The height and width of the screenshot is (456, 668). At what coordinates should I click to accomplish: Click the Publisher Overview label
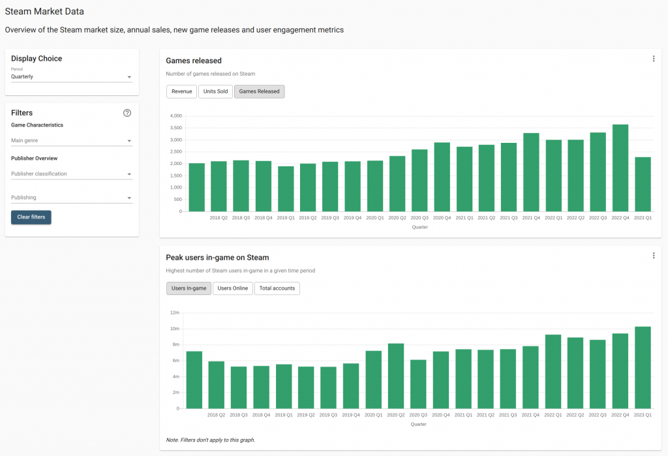point(34,158)
